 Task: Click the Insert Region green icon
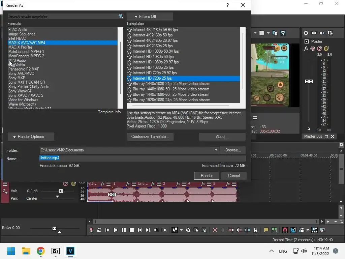(274, 230)
